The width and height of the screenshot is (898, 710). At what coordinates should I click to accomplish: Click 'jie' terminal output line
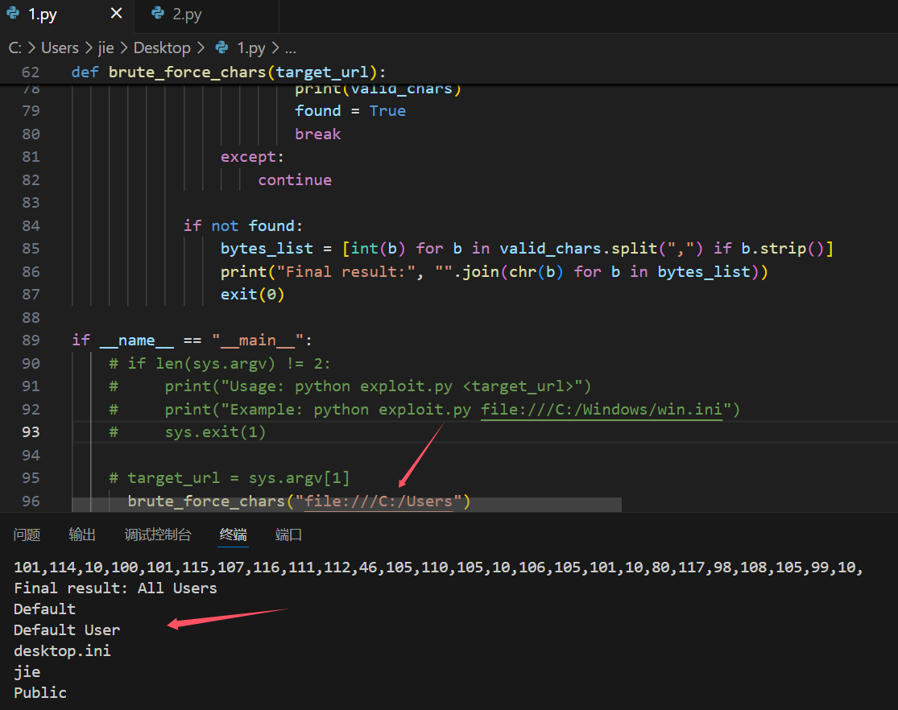click(x=27, y=672)
